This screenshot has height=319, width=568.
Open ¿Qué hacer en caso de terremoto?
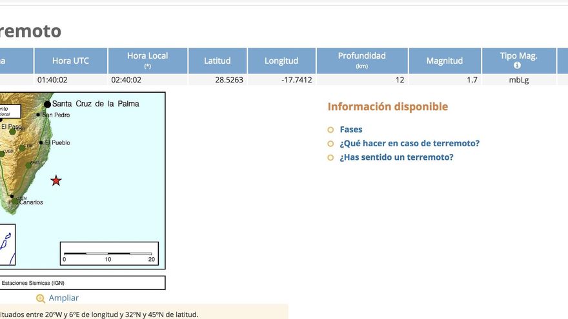tap(409, 143)
